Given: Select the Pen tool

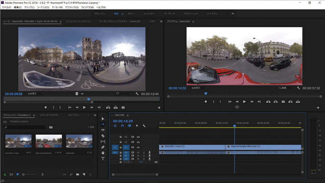Looking at the screenshot, I should pos(103,147).
